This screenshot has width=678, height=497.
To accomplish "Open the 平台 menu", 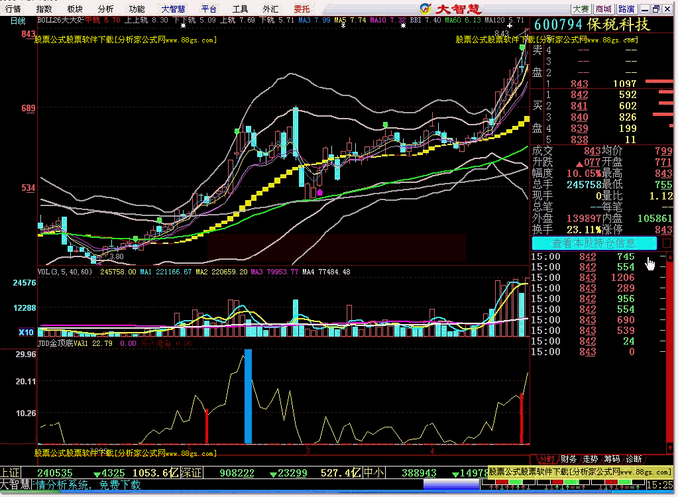I will pos(209,9).
